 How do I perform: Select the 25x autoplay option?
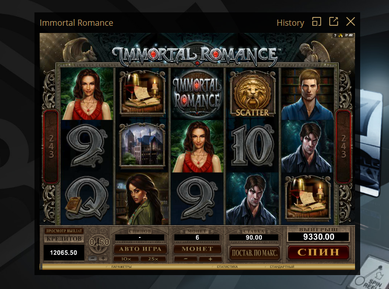[x=153, y=259]
